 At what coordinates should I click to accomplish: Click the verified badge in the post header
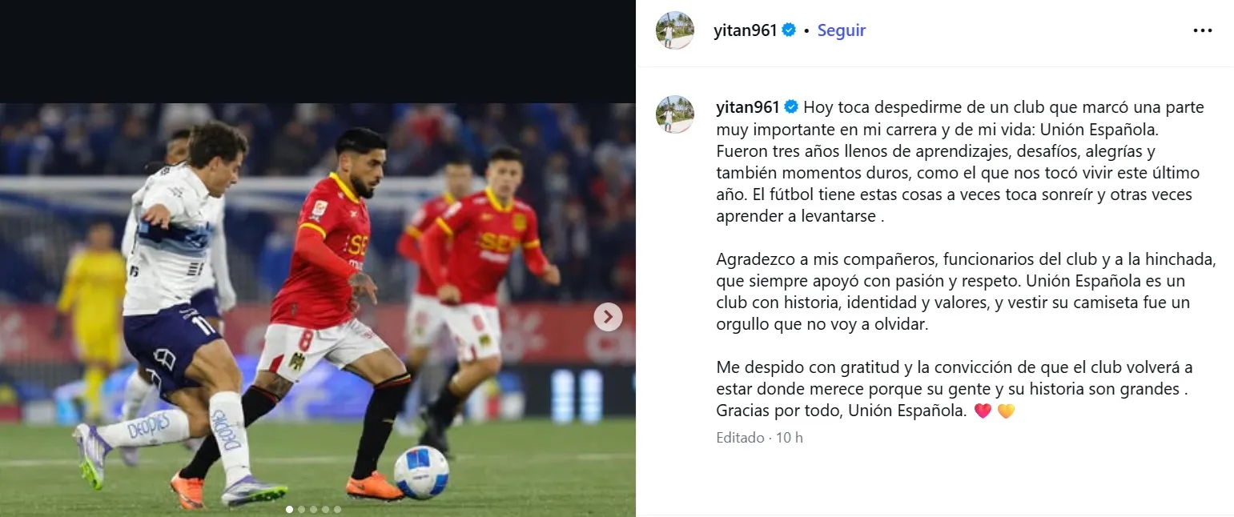point(789,30)
